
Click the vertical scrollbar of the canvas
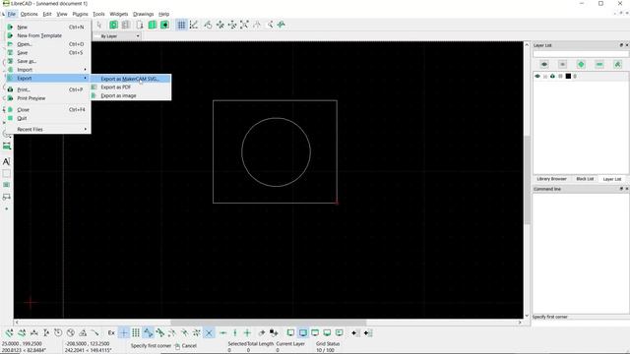click(527, 180)
